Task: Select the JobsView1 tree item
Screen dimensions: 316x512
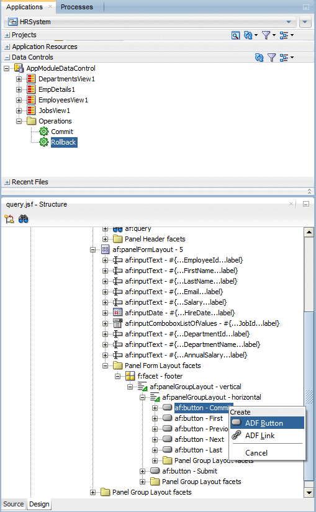Action: pos(54,110)
